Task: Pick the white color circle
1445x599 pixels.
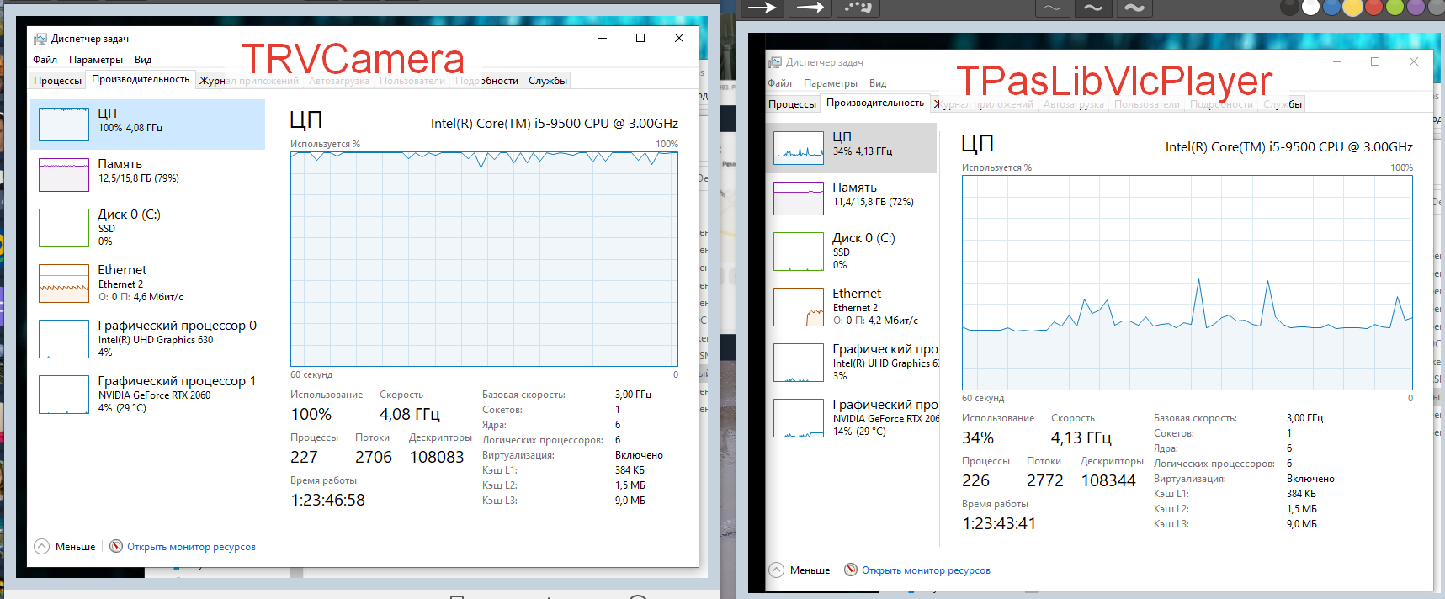Action: (x=1310, y=8)
